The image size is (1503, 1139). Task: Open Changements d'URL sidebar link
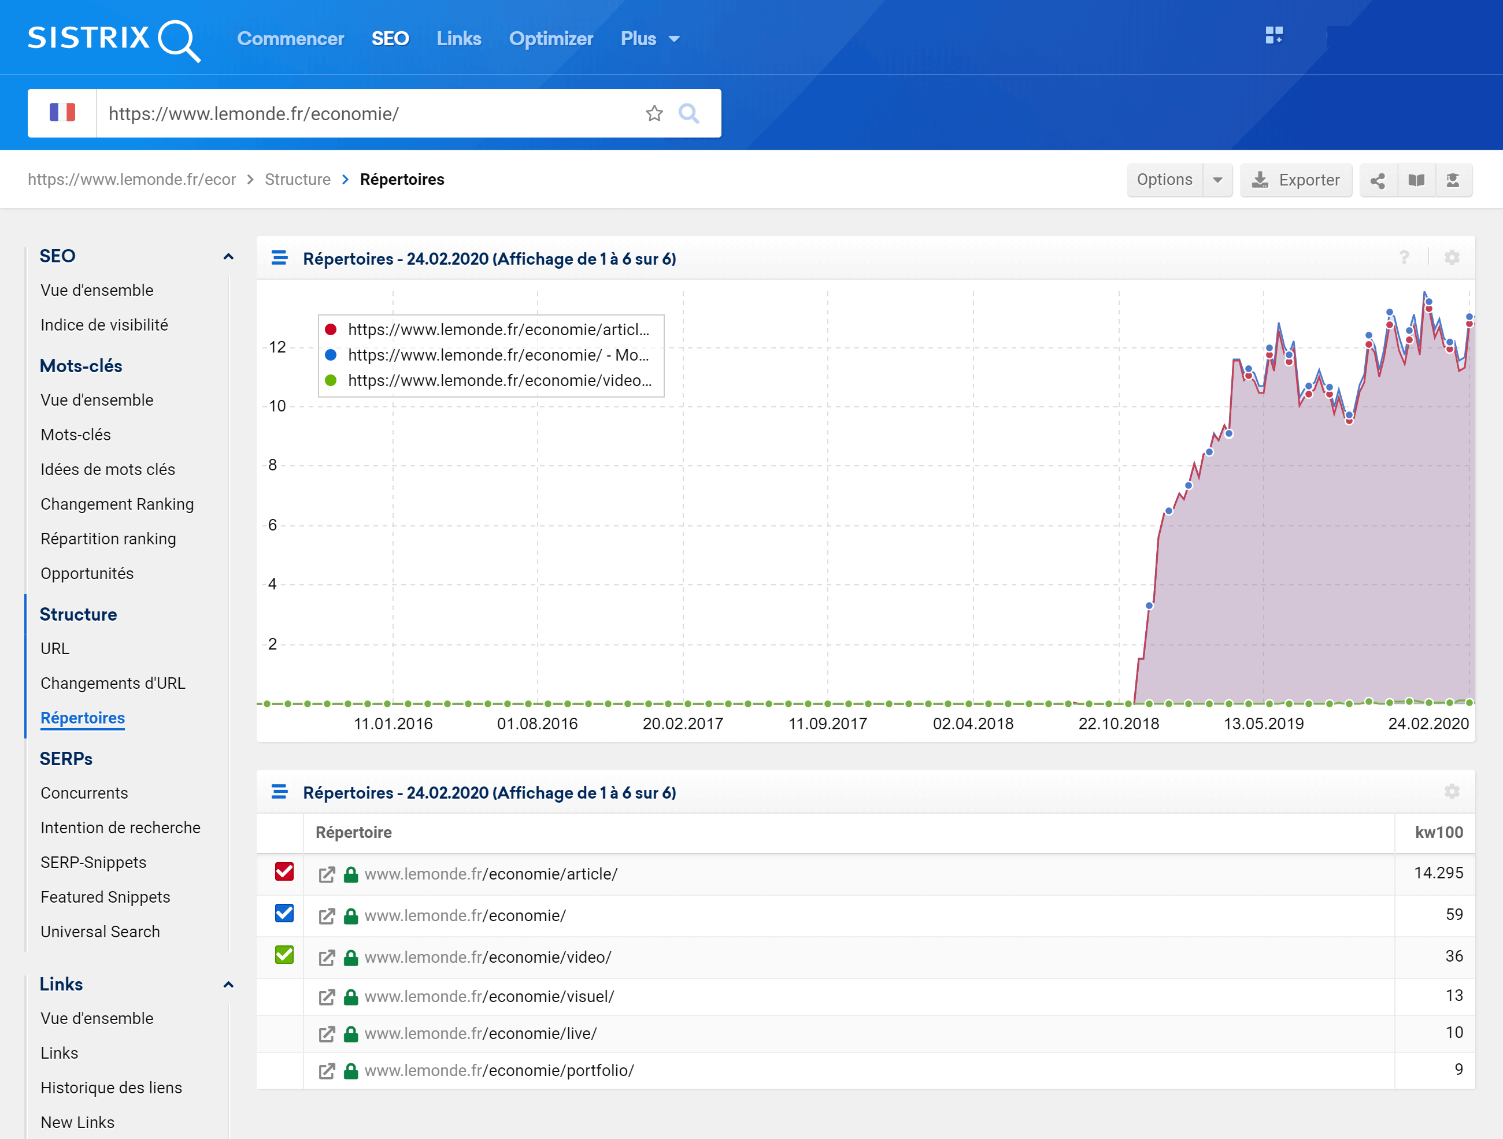(x=113, y=682)
